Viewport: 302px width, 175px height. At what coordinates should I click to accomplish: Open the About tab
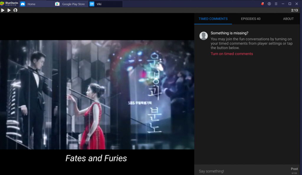[x=288, y=19]
